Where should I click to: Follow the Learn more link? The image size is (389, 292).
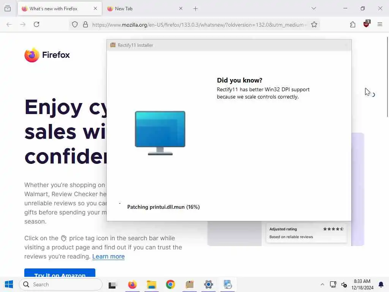tap(108, 257)
